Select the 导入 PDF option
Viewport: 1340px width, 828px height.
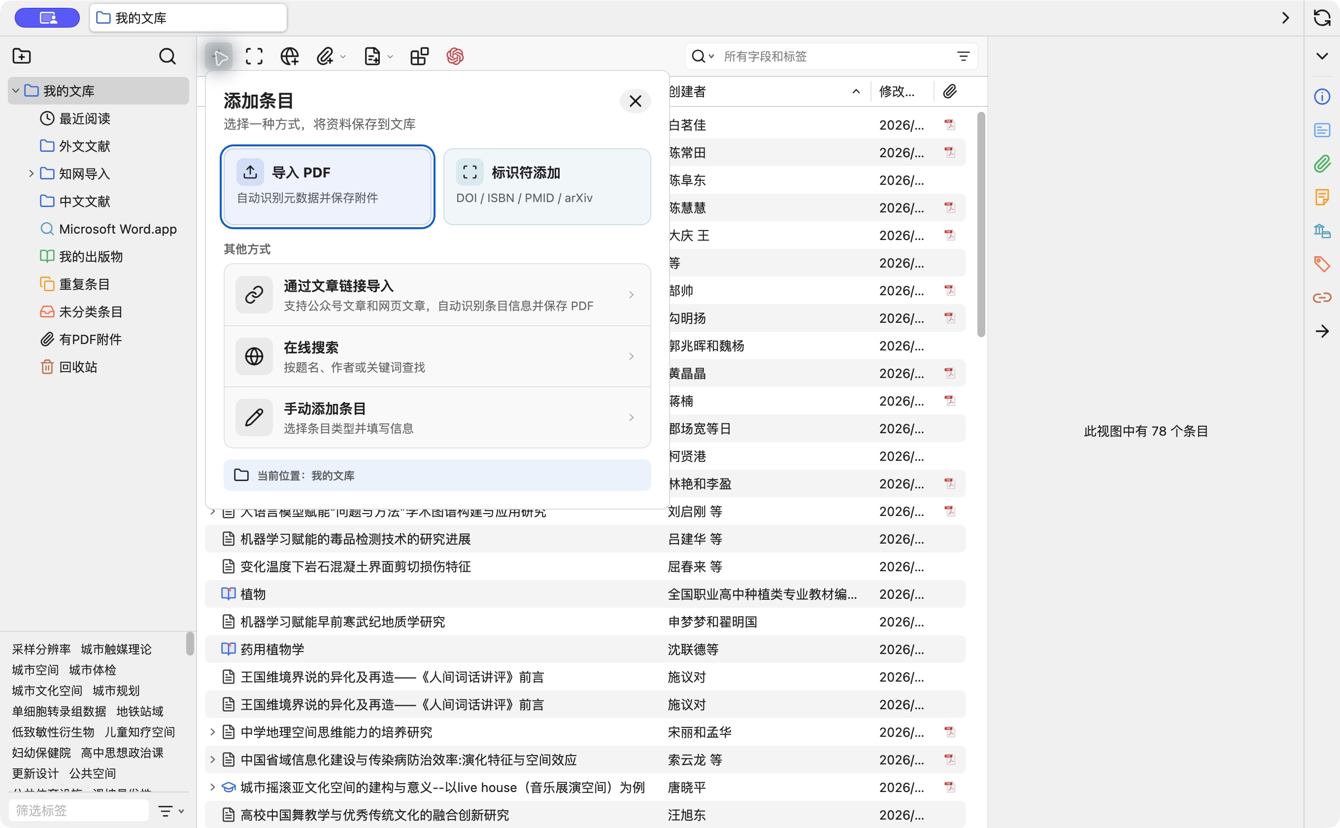[x=327, y=187]
